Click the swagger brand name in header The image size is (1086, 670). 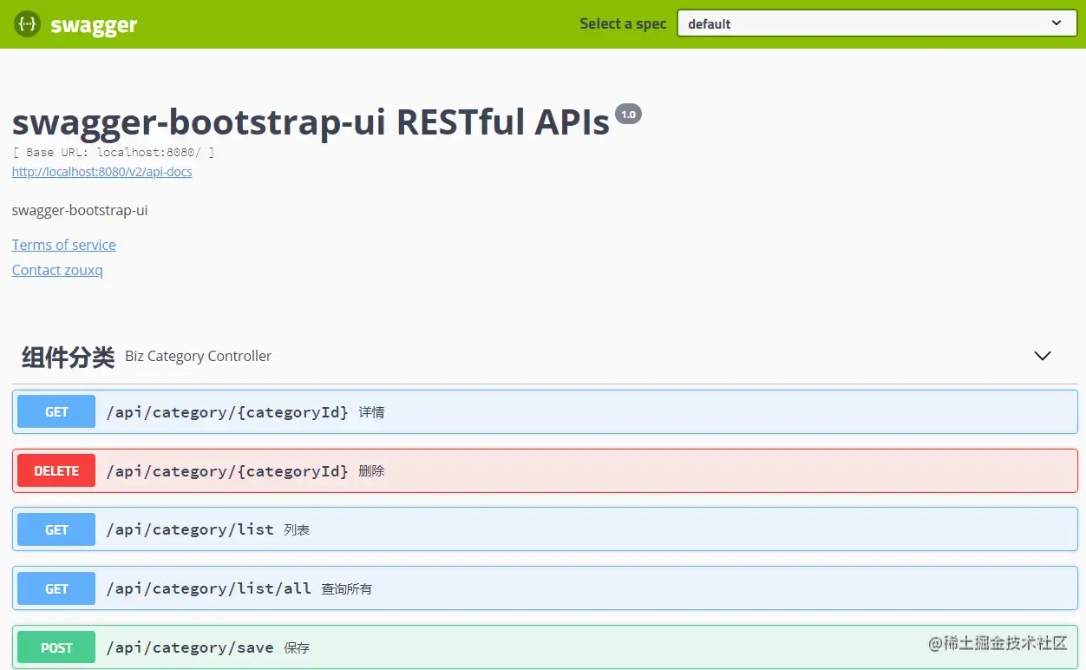coord(94,25)
